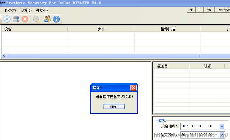The image size is (230, 140).
Task: Click the 视频 column header
Action: pos(207,66)
